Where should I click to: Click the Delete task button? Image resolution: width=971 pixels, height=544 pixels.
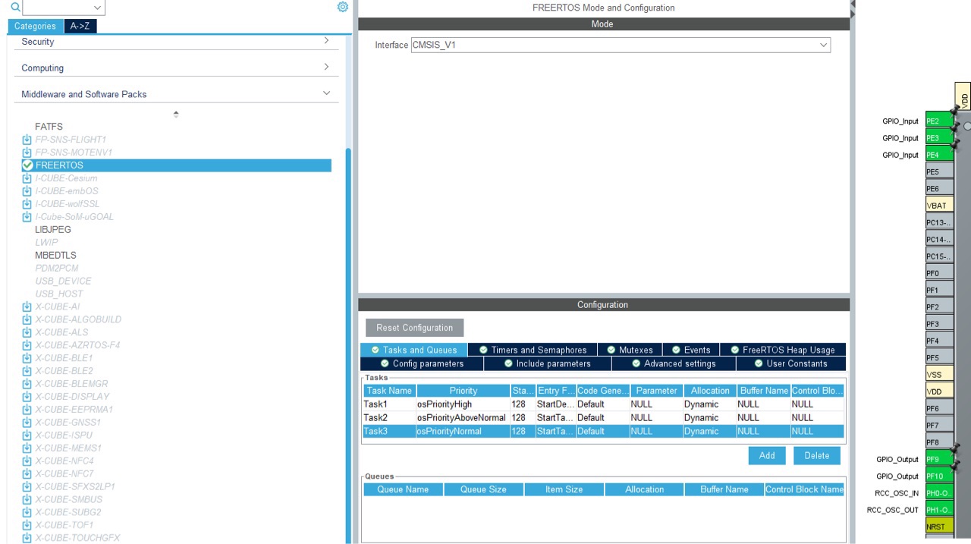[x=817, y=455]
